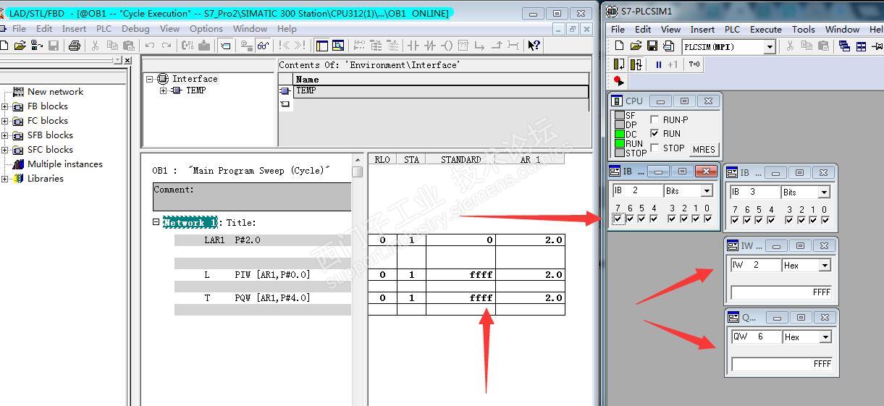Click the Download to PLC icon in LAD editor
Viewport: 884px width, 406px height.
(x=204, y=46)
